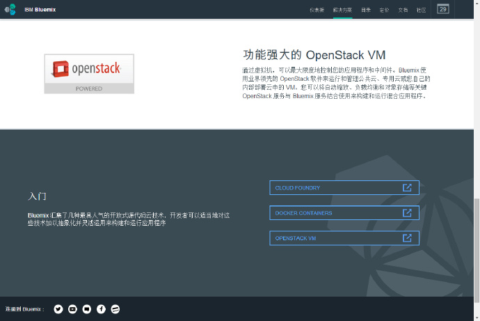This screenshot has height=321, width=480.
Task: Click the 功能强大的 OpenStack VM heading
Action: [314, 55]
